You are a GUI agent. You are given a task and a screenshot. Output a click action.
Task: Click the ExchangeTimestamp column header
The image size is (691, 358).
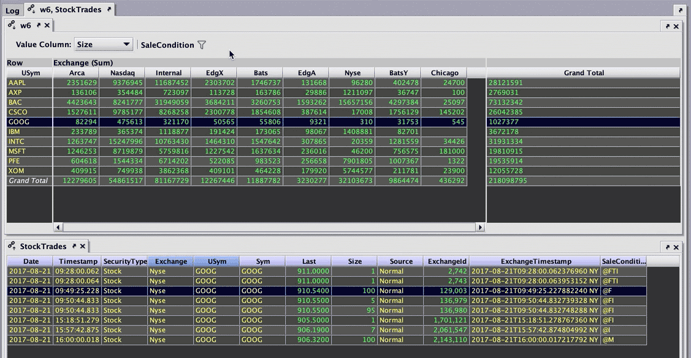pyautogui.click(x=535, y=261)
